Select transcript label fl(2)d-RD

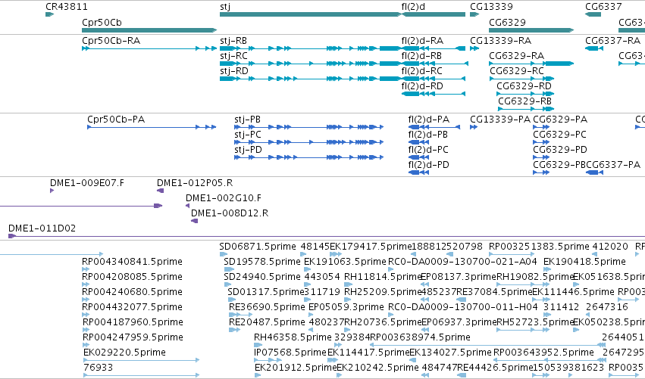click(422, 86)
